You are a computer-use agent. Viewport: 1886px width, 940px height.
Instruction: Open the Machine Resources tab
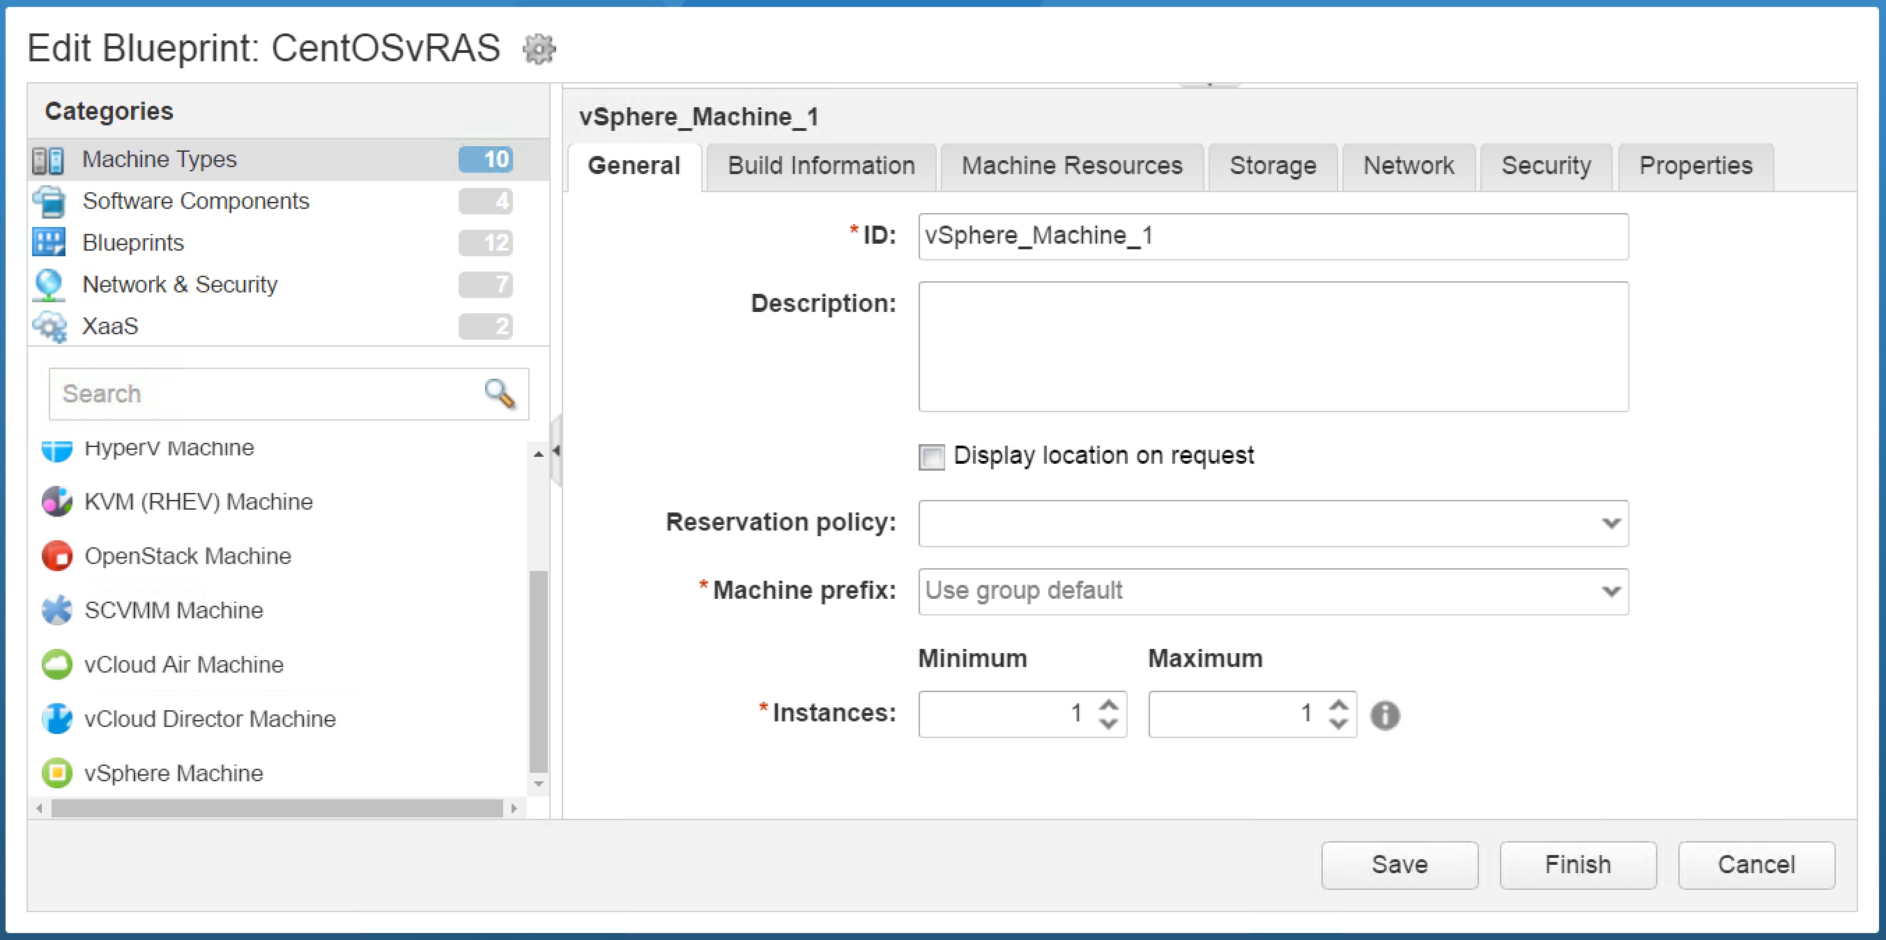pyautogui.click(x=1072, y=167)
